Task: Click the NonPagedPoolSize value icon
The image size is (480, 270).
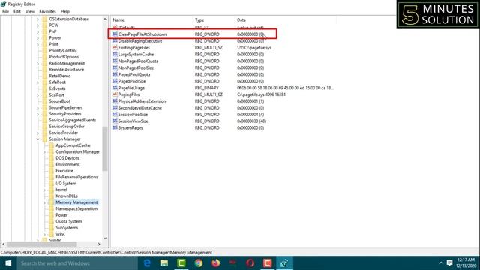Action: point(115,68)
